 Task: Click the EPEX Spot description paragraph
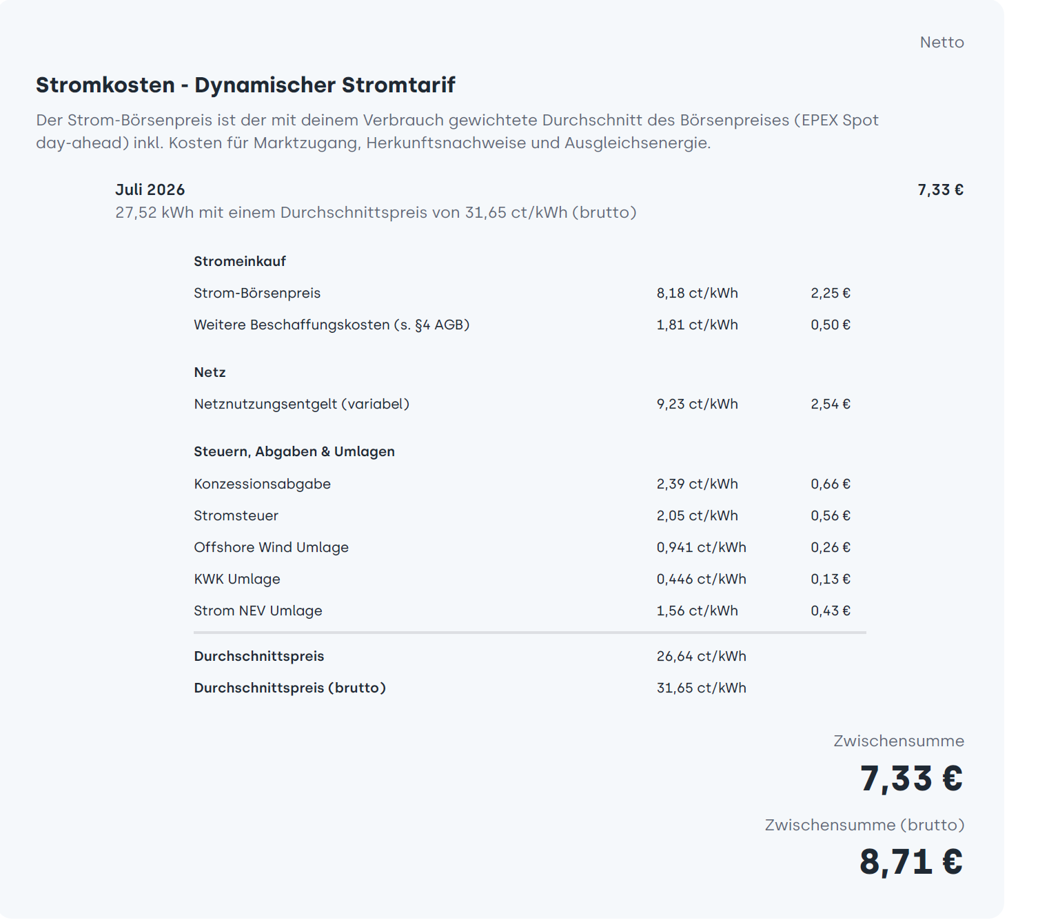coord(457,131)
